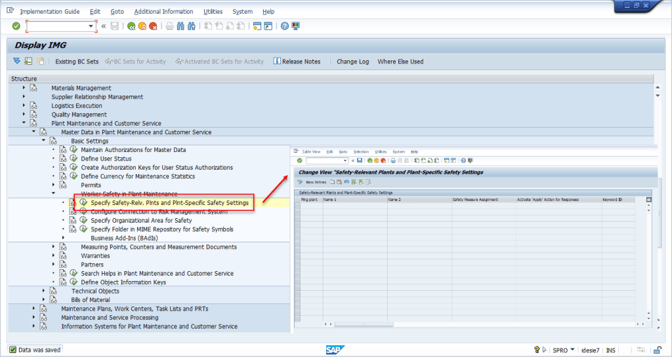Open the Additional Information menu
The image size is (672, 357).
163,12
